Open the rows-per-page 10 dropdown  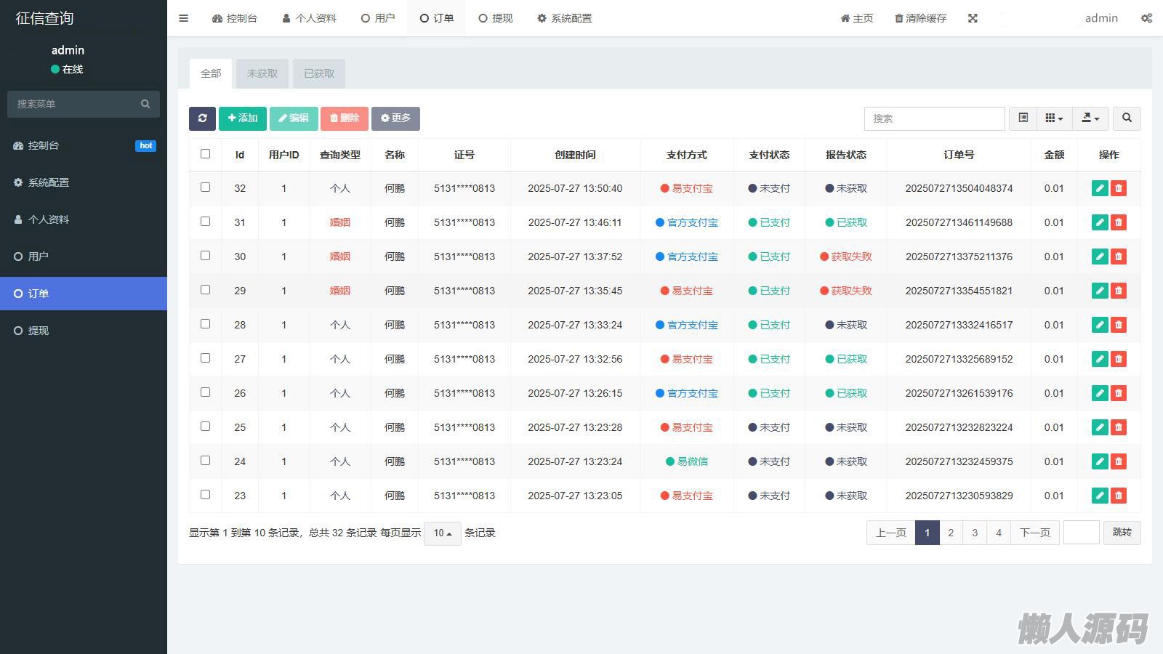(x=442, y=533)
